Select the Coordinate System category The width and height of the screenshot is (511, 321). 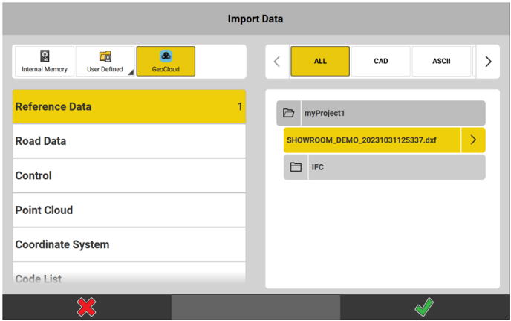pos(128,244)
